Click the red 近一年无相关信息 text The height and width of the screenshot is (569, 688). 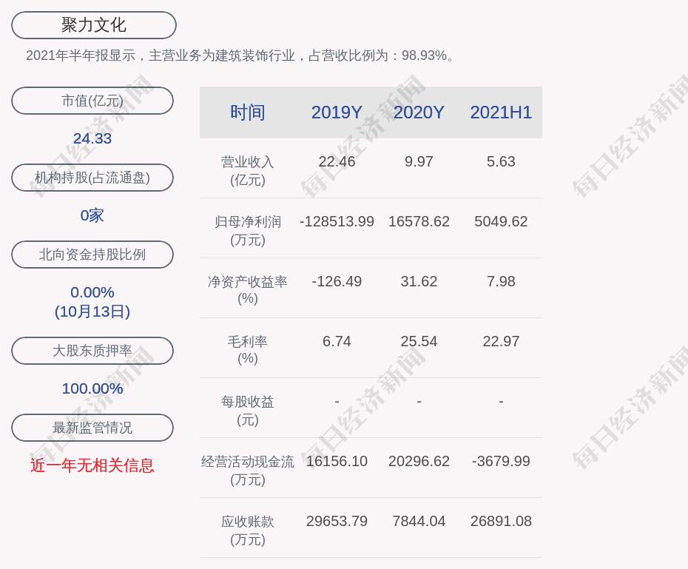coord(92,465)
